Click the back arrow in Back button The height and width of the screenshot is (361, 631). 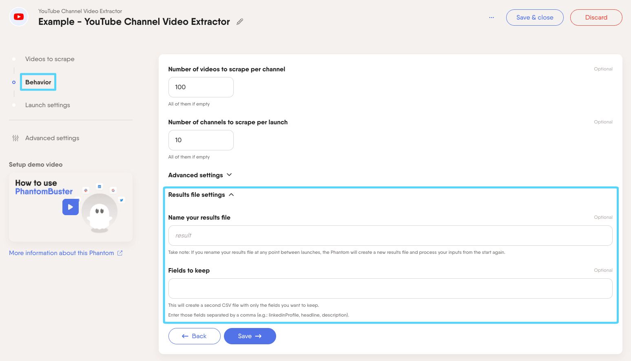click(185, 336)
